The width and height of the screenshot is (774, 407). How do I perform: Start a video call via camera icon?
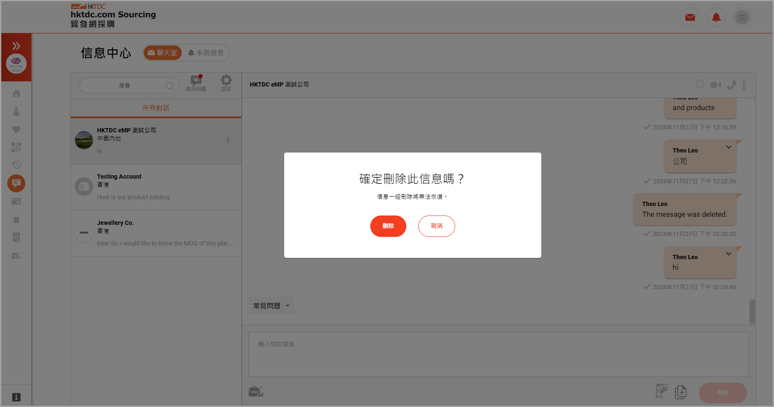pos(716,85)
